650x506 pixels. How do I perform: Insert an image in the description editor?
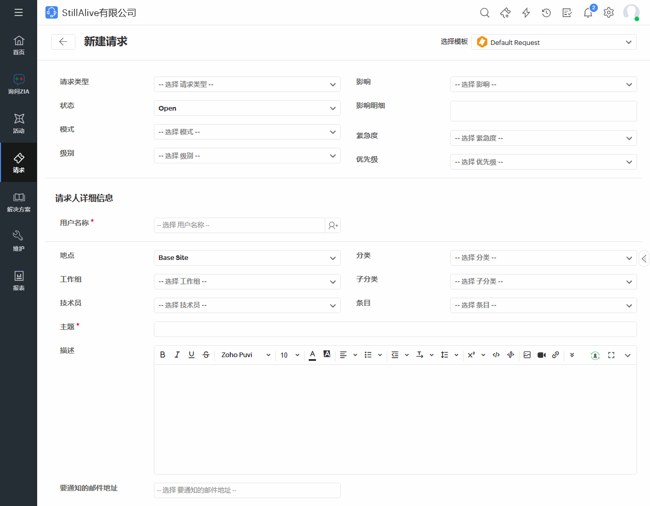(x=527, y=355)
